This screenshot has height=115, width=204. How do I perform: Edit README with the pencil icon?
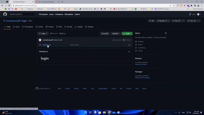click(129, 52)
